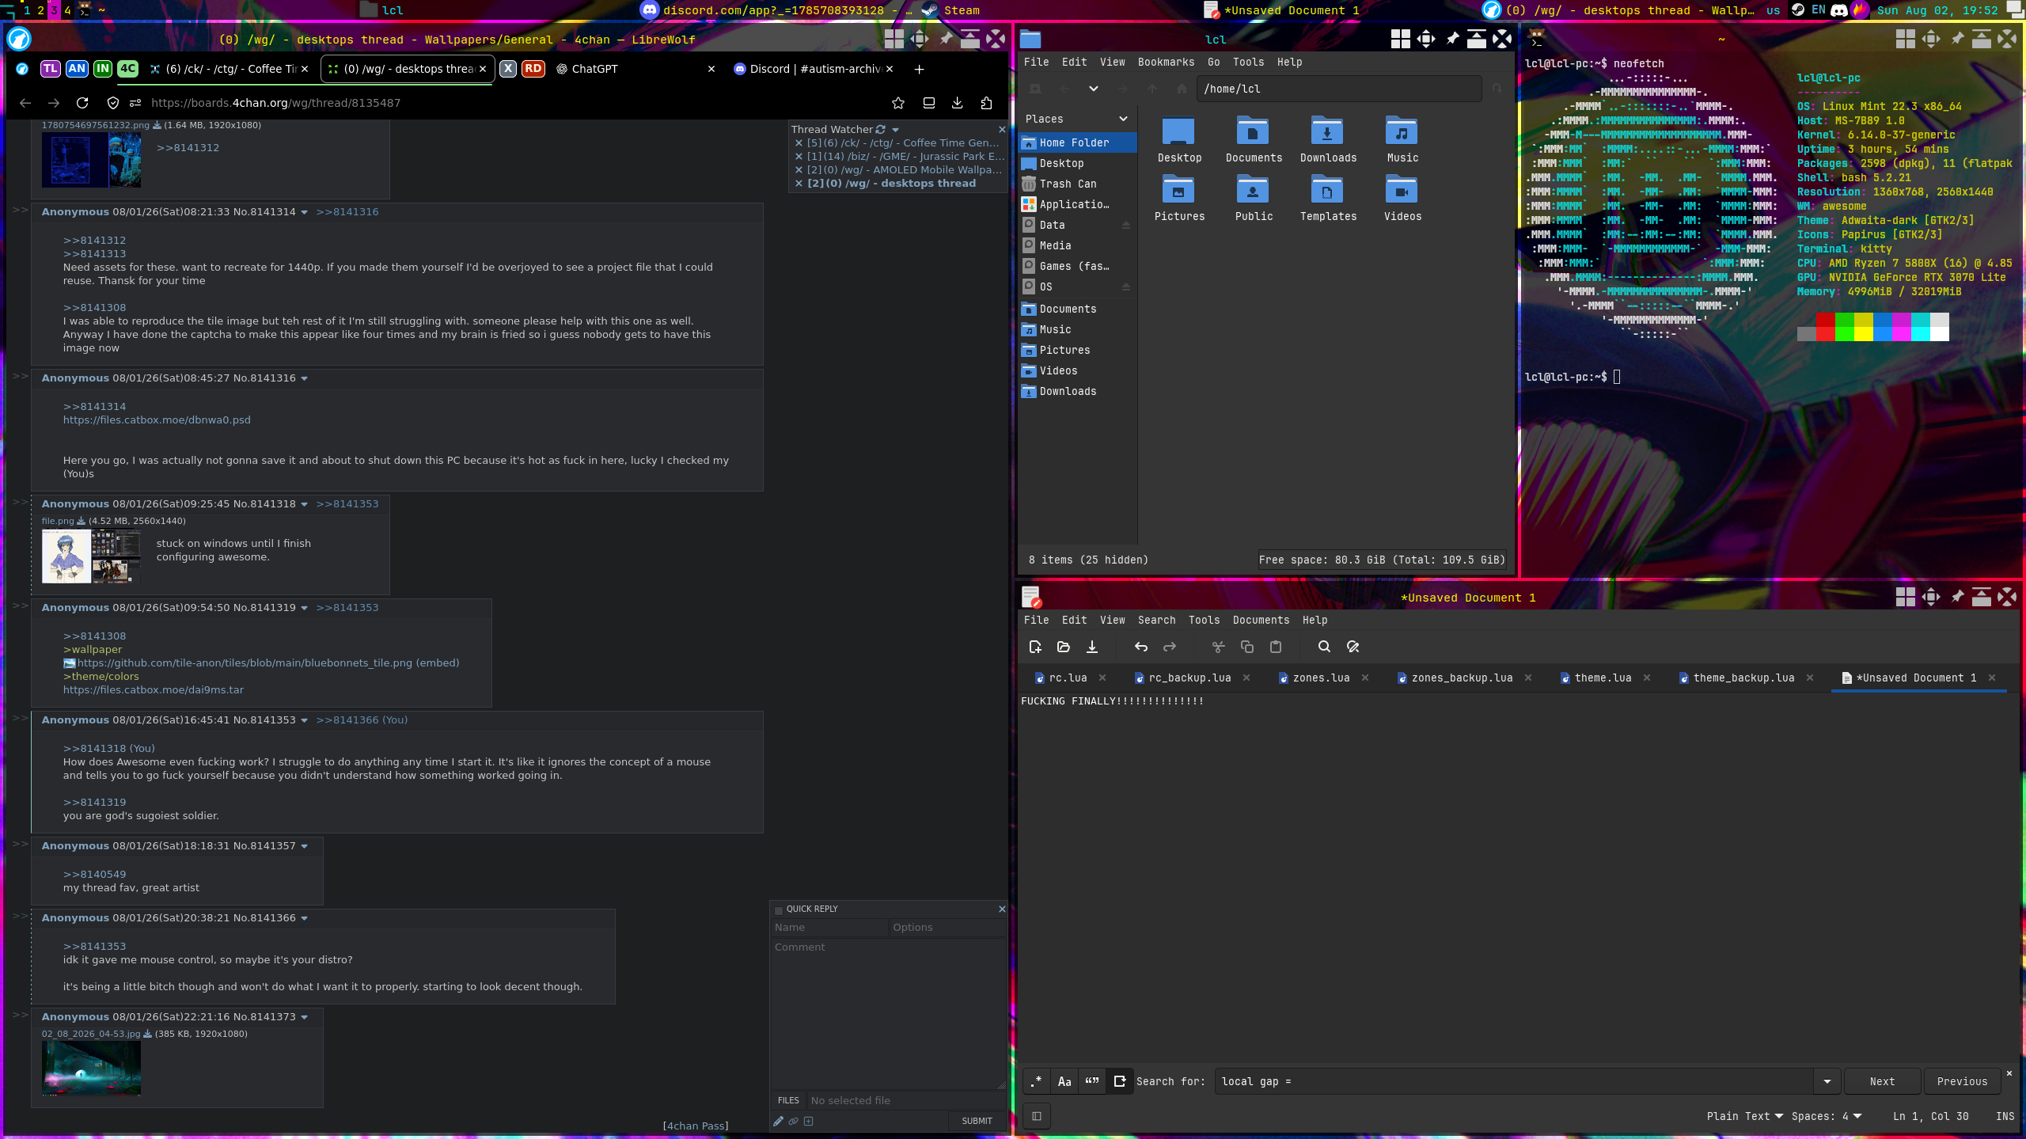Screen dimensions: 2026x1139
Task: Expand the Places sidebar dropdown
Action: pyautogui.click(x=1123, y=119)
